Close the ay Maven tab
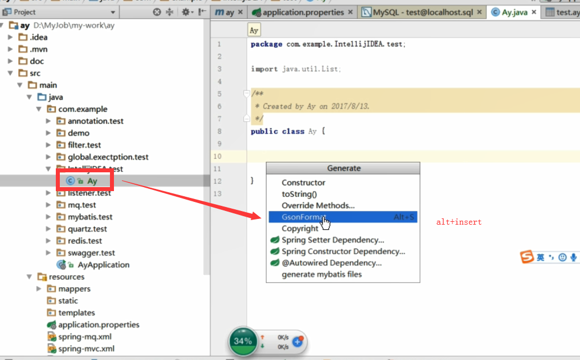This screenshot has height=360, width=580. tap(240, 12)
